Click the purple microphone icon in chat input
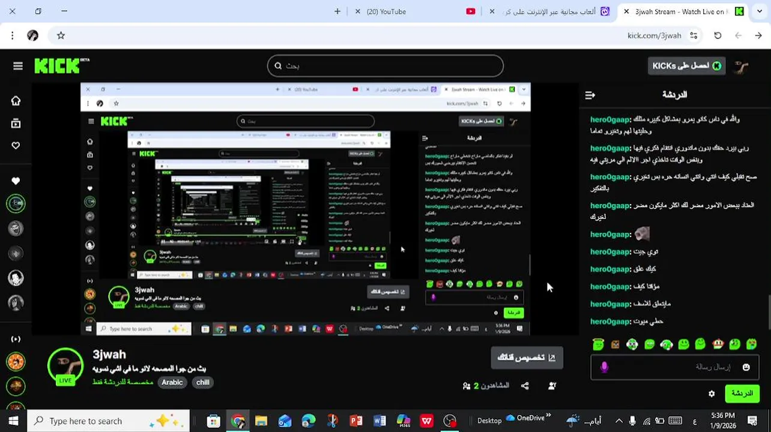Viewport: 771px width, 432px height. tap(604, 367)
